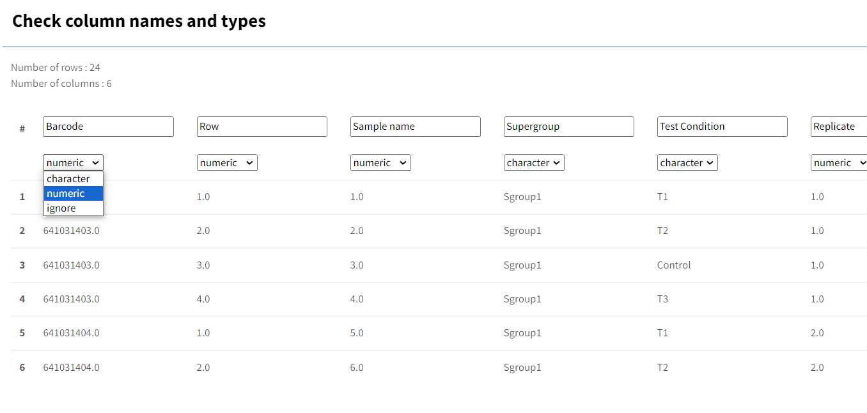Open the Sample name column type dropdown
The width and height of the screenshot is (867, 413).
(x=380, y=162)
